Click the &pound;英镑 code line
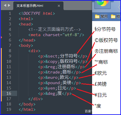 click(60, 83)
